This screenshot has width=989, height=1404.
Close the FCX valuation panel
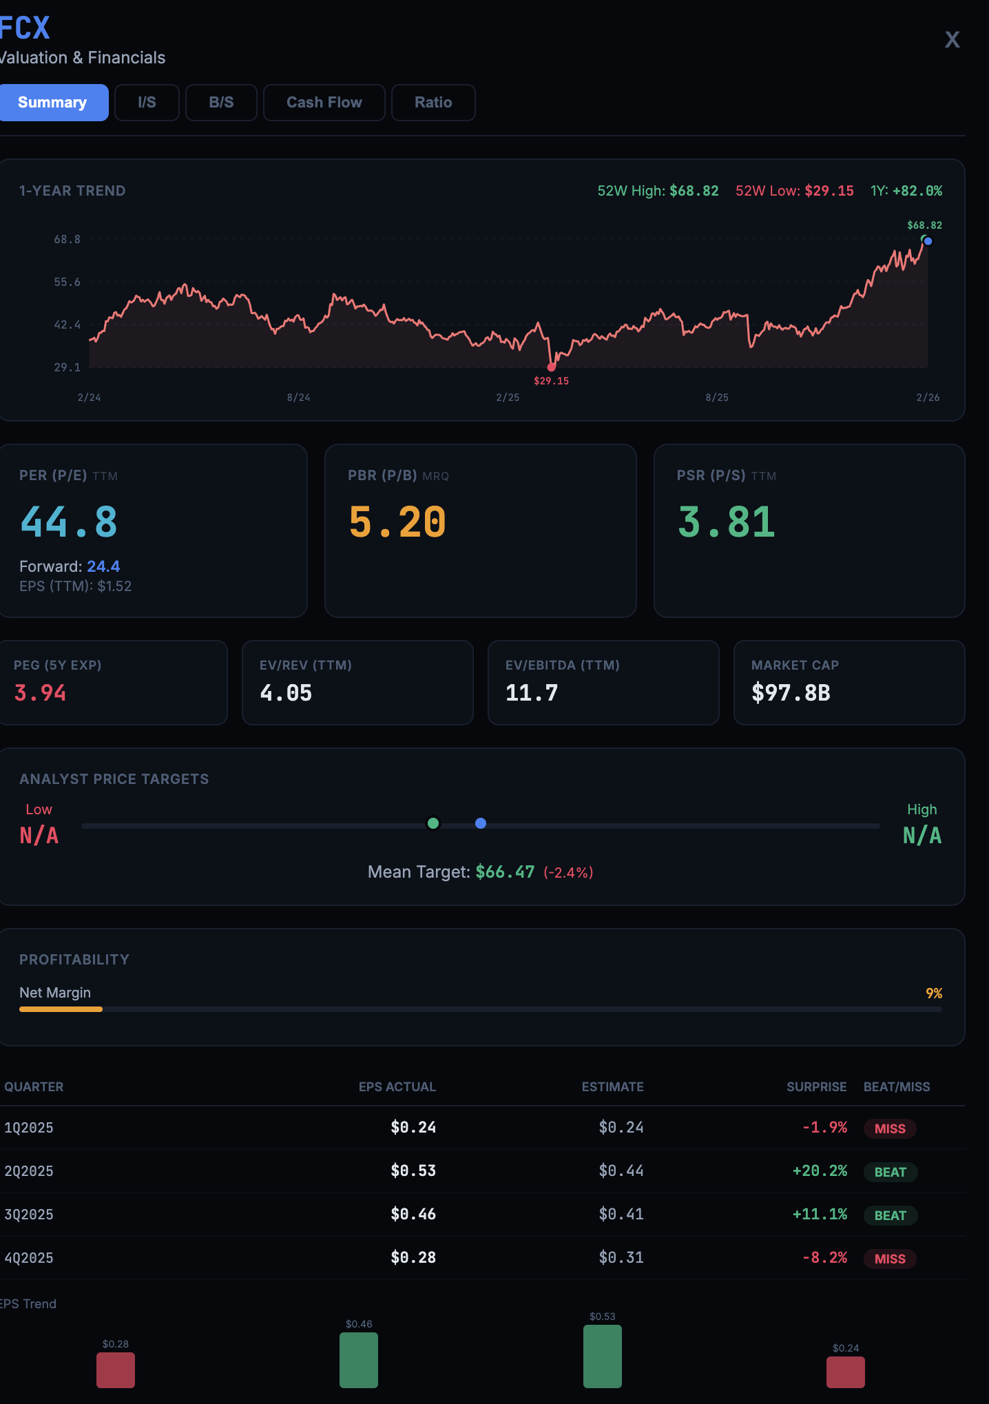pyautogui.click(x=952, y=40)
